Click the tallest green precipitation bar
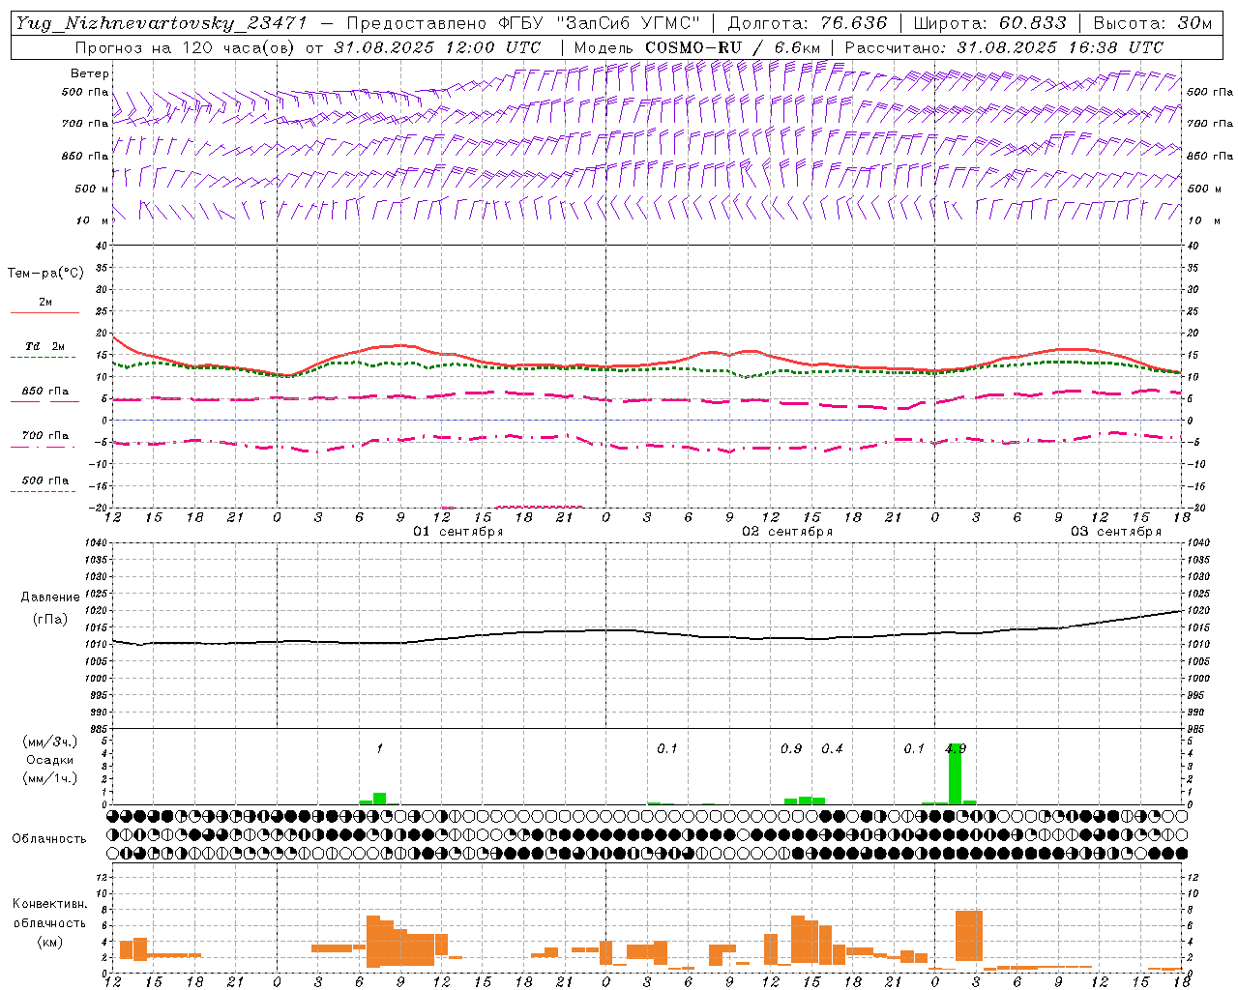The height and width of the screenshot is (990, 1238). tap(956, 774)
